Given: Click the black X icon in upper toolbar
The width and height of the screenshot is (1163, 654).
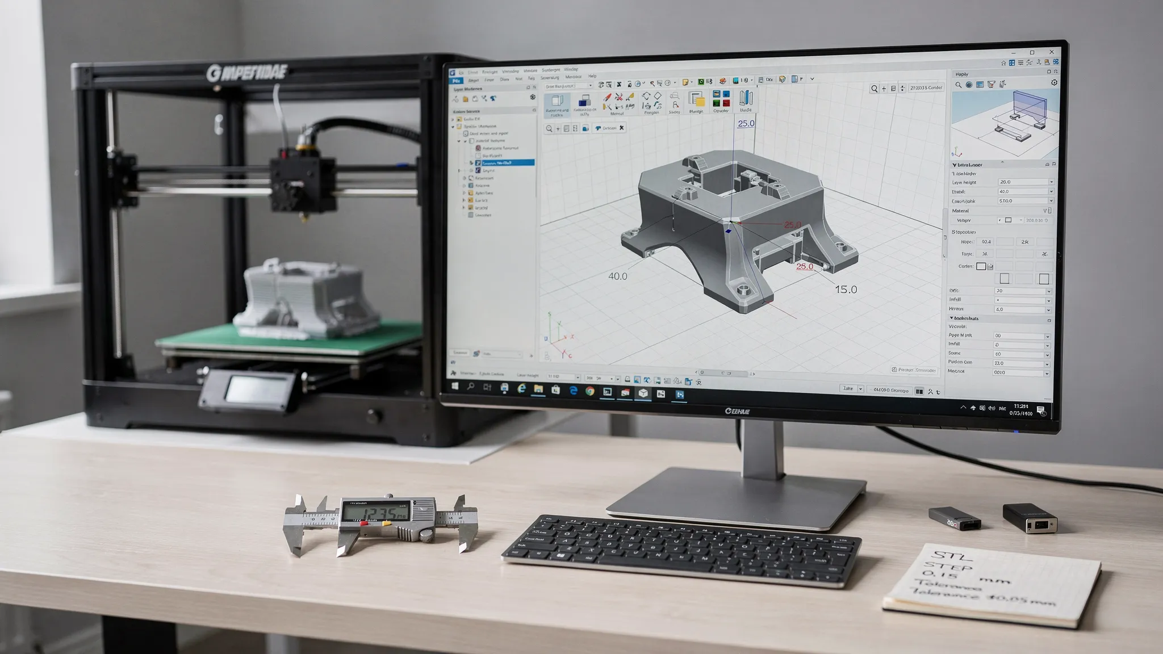Looking at the screenshot, I should 619,85.
